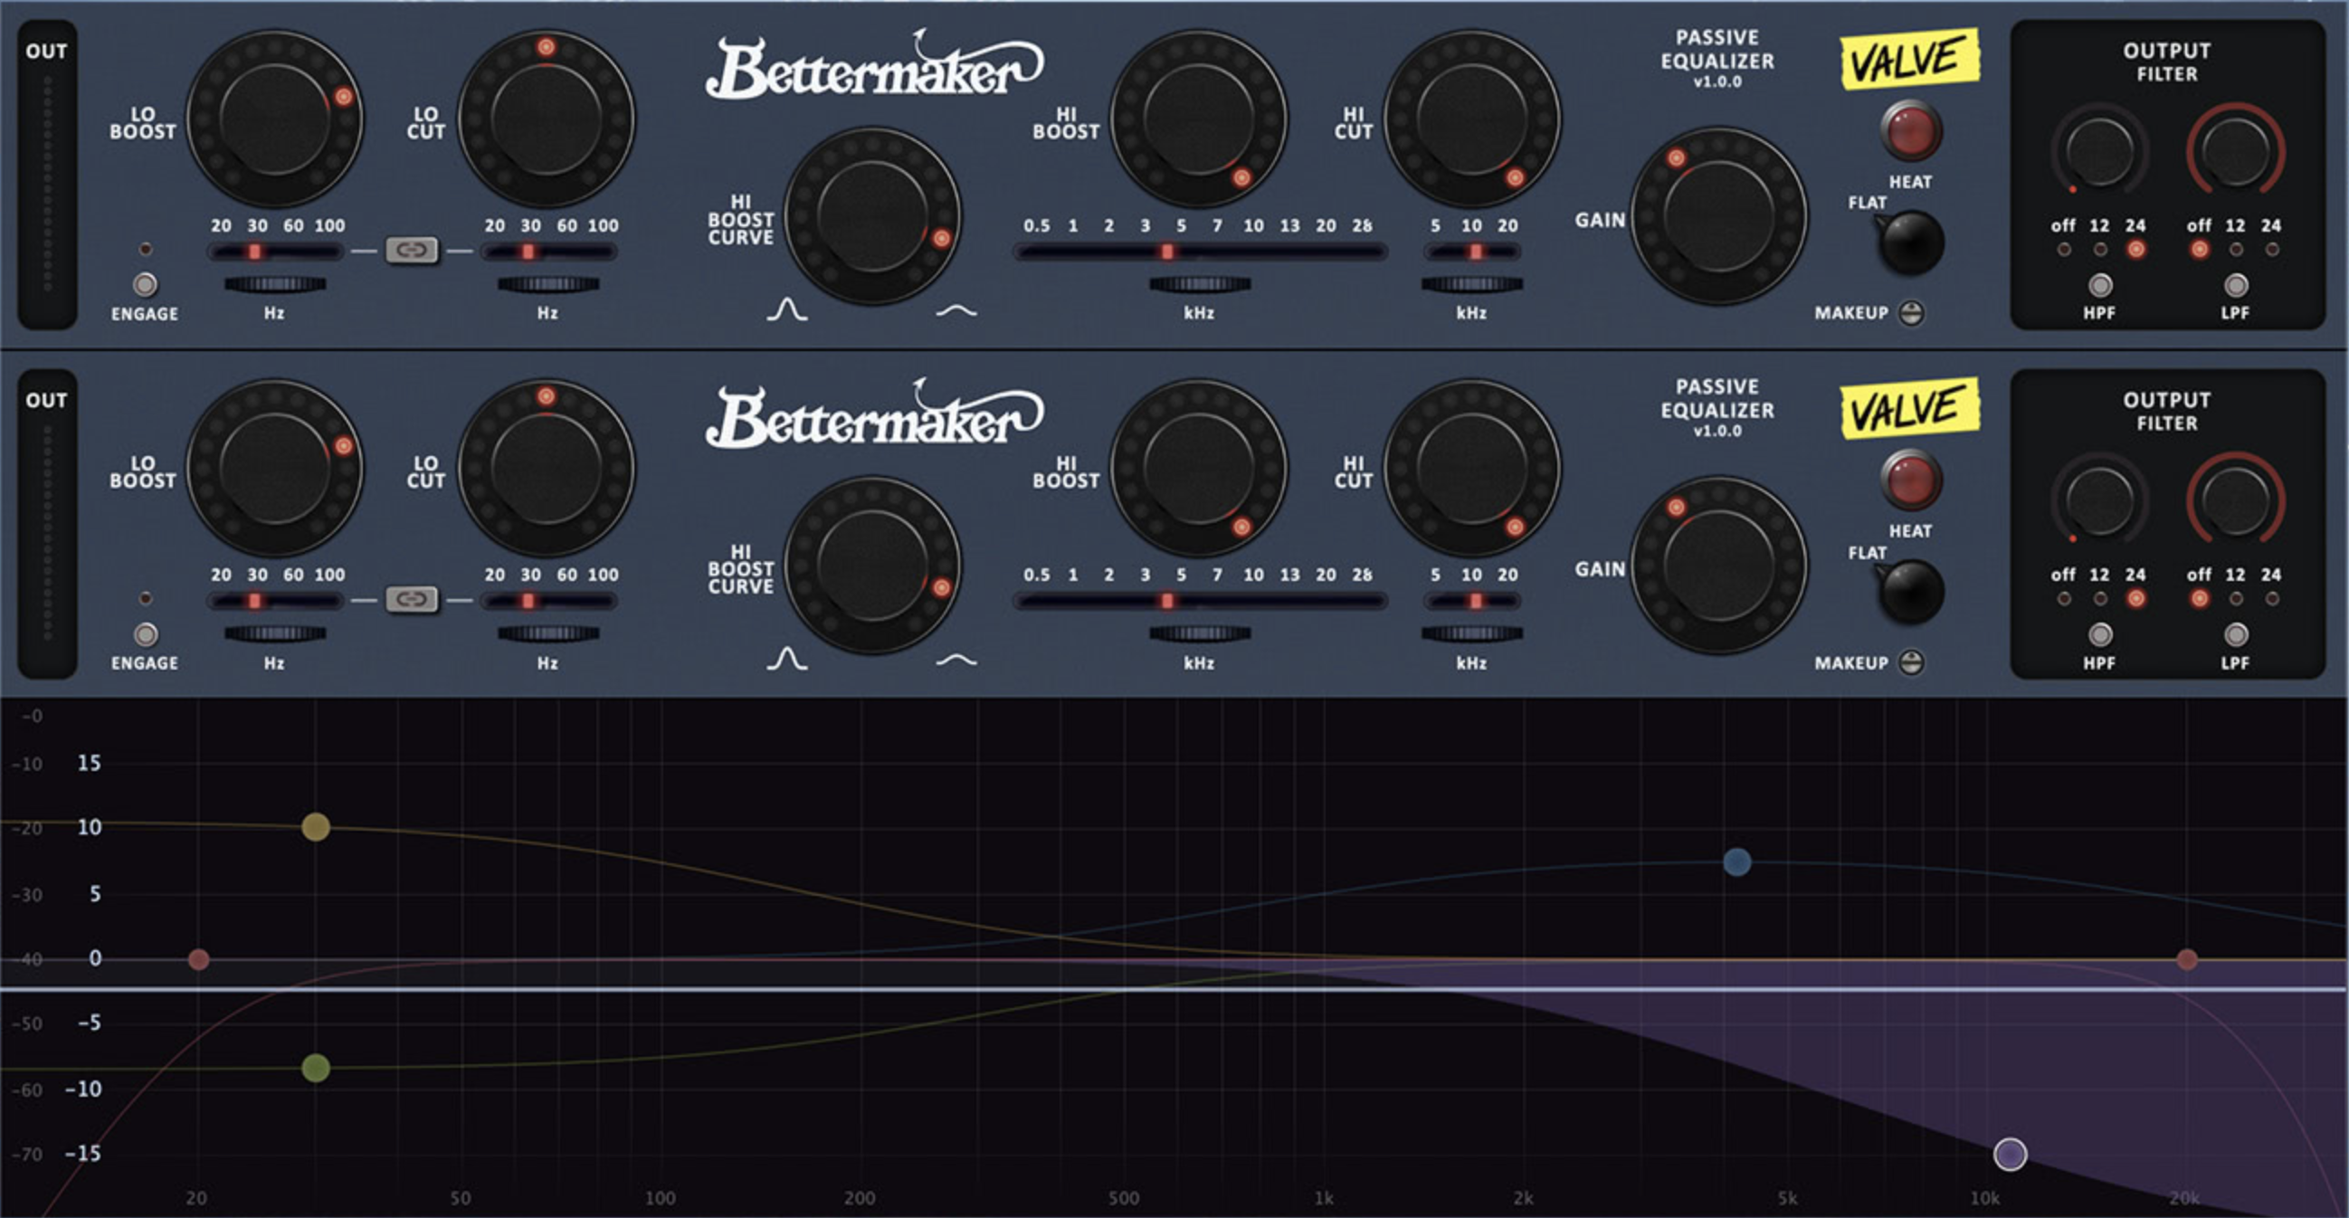Select HPF 24 slope LED on top unit
2349x1218 pixels.
pyautogui.click(x=2135, y=249)
